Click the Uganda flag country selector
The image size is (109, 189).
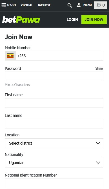10,56
